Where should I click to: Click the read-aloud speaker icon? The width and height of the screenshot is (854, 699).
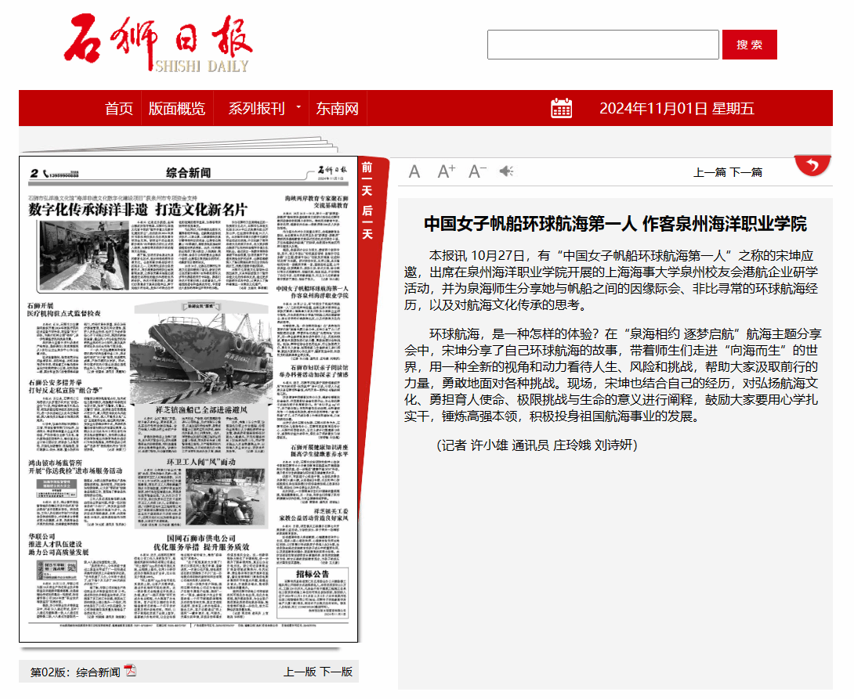point(507,171)
